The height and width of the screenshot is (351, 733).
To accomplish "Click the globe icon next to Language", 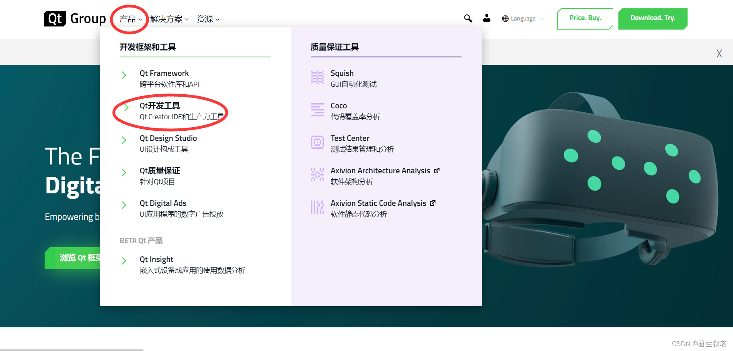I will click(x=505, y=18).
